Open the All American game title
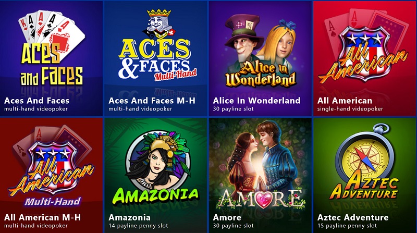Screen dimensions: 417x233 pyautogui.click(x=345, y=101)
